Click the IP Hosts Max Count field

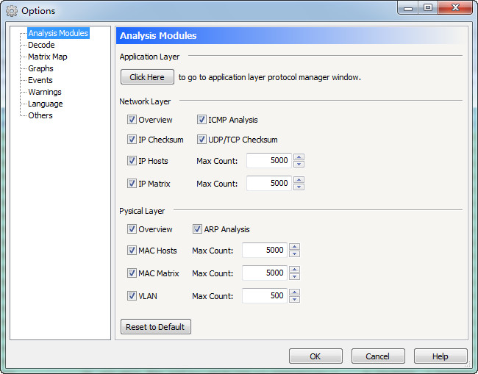point(268,161)
